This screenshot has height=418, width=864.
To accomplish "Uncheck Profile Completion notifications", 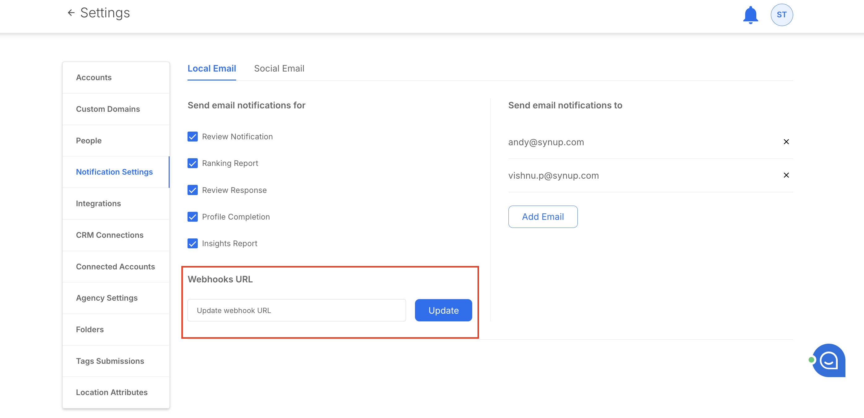I will 192,217.
